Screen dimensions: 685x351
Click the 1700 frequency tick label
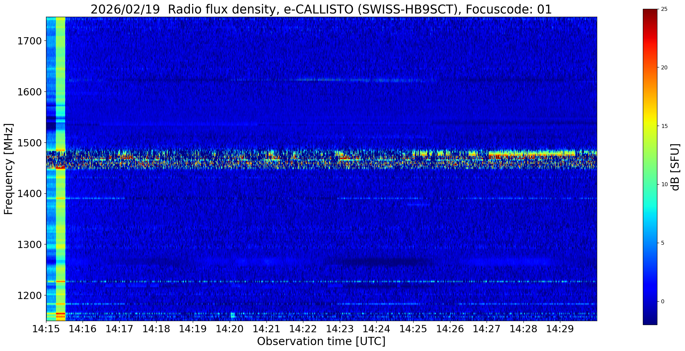click(x=29, y=41)
